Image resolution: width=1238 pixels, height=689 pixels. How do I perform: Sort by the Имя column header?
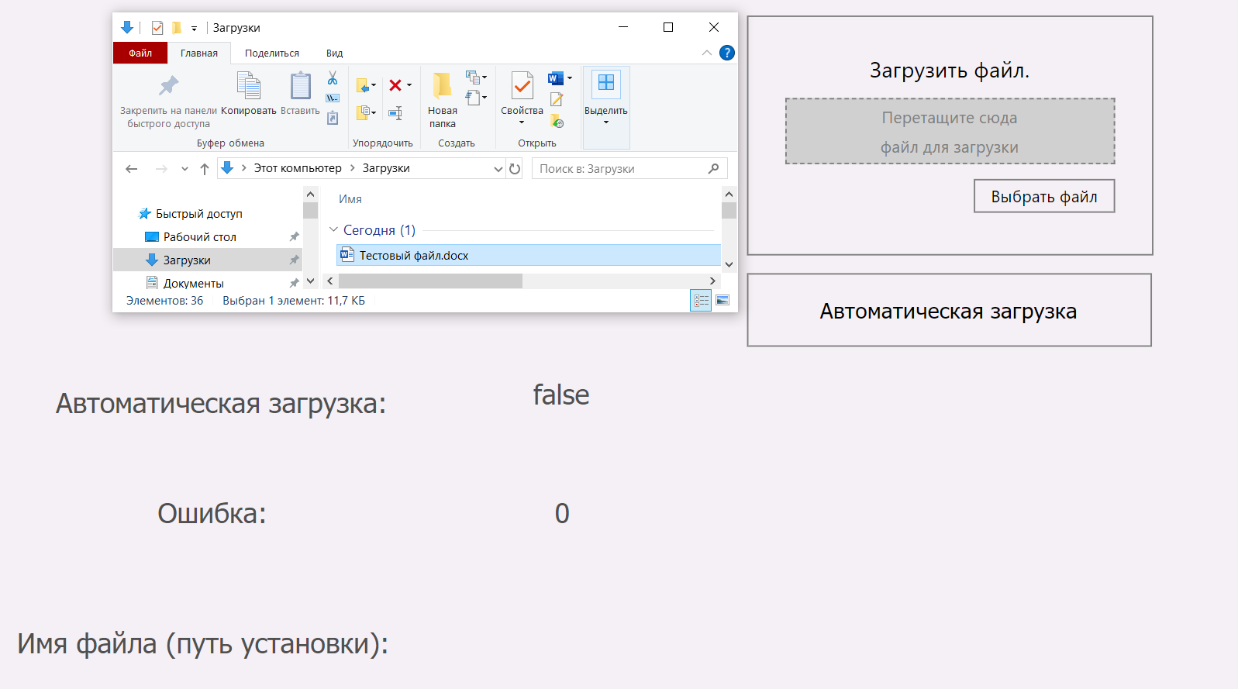point(350,199)
